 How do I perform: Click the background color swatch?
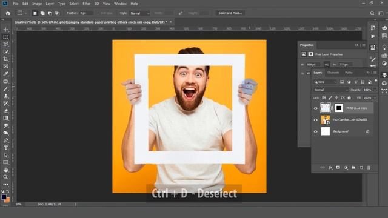(x=8, y=200)
